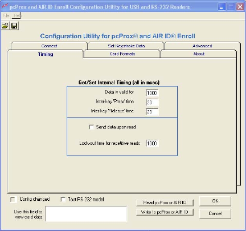This screenshot has width=246, height=231.
Task: Click the Lock-out time for repetitive reads field
Action: click(152, 143)
